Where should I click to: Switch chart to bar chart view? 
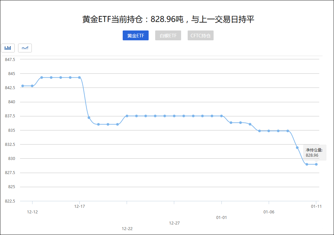click(x=8, y=48)
